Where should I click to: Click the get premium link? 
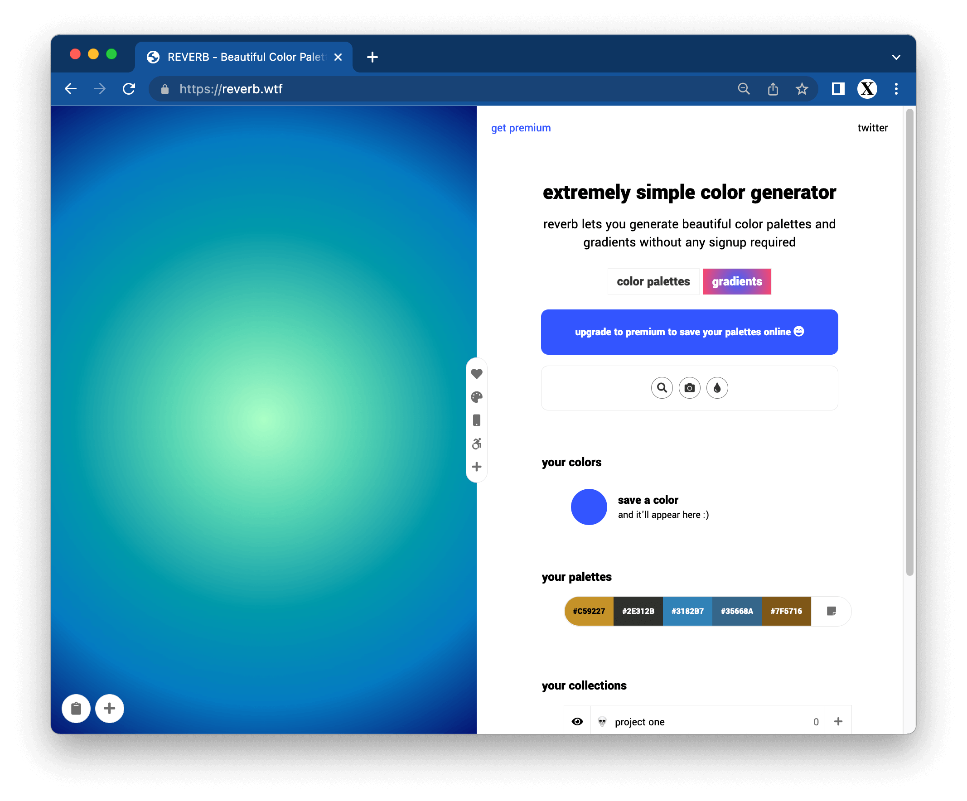[x=521, y=128]
